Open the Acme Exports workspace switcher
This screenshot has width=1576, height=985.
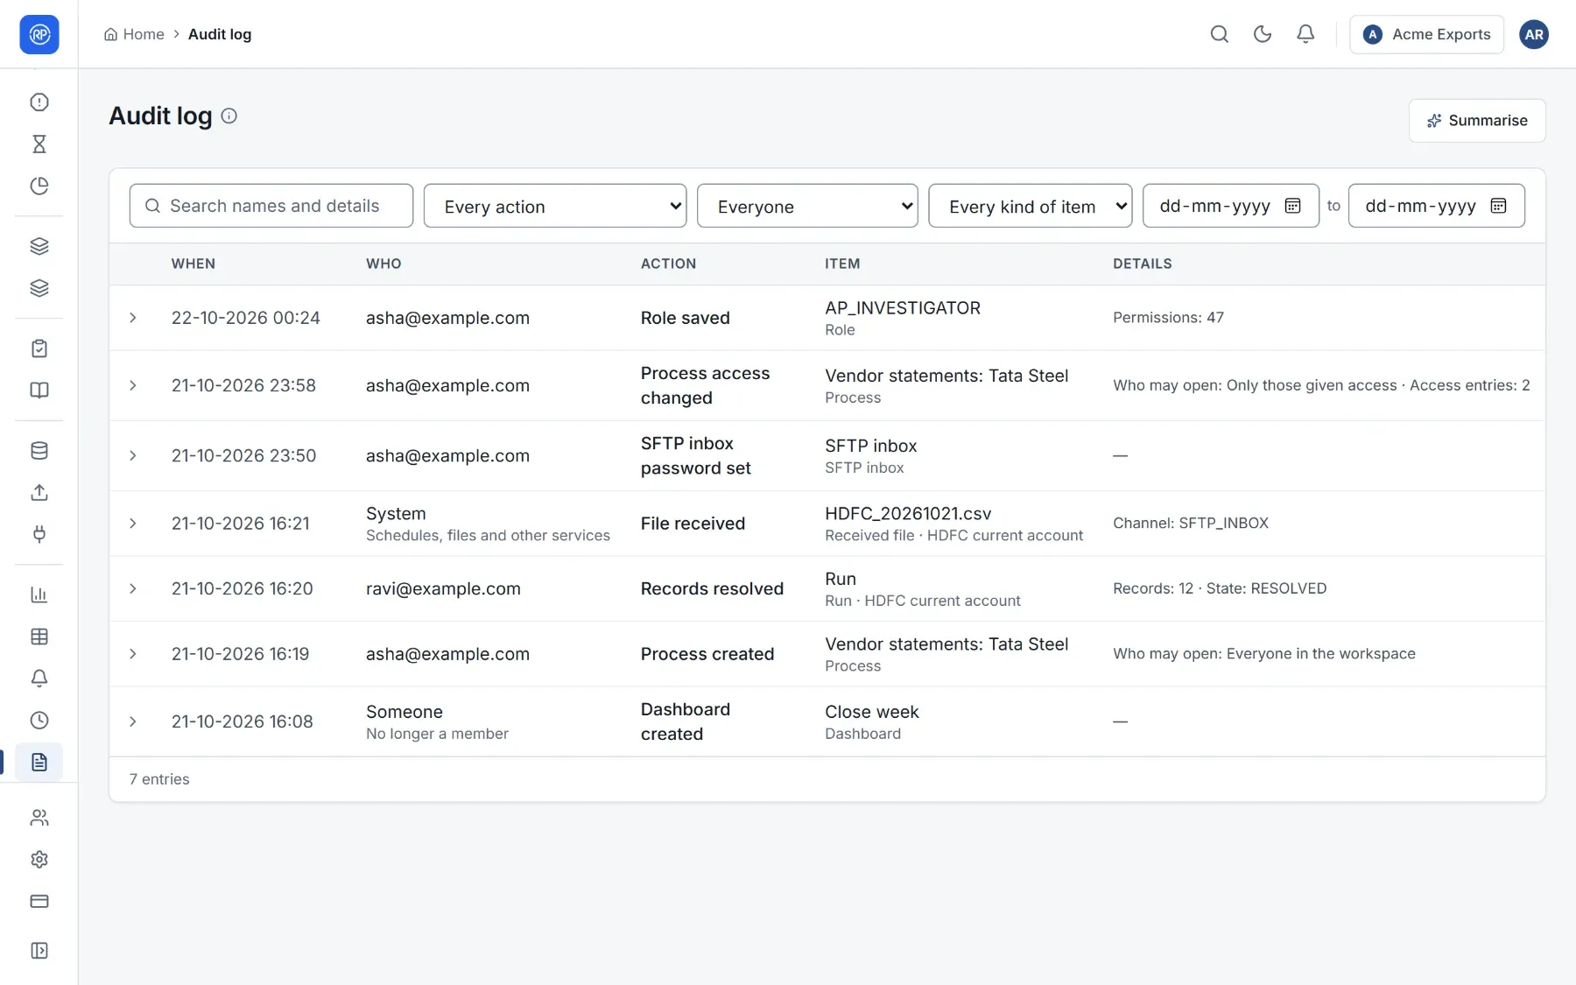tap(1426, 34)
